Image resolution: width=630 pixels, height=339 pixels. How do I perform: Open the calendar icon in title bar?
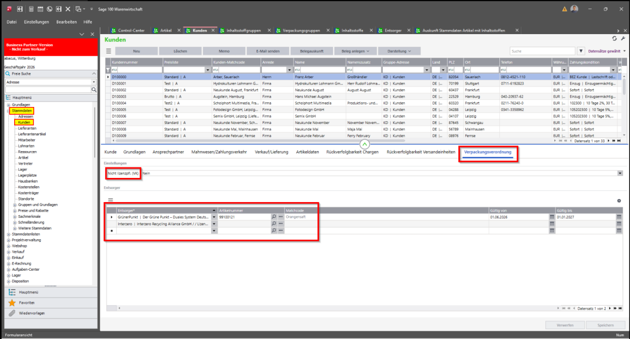pyautogui.click(x=40, y=9)
